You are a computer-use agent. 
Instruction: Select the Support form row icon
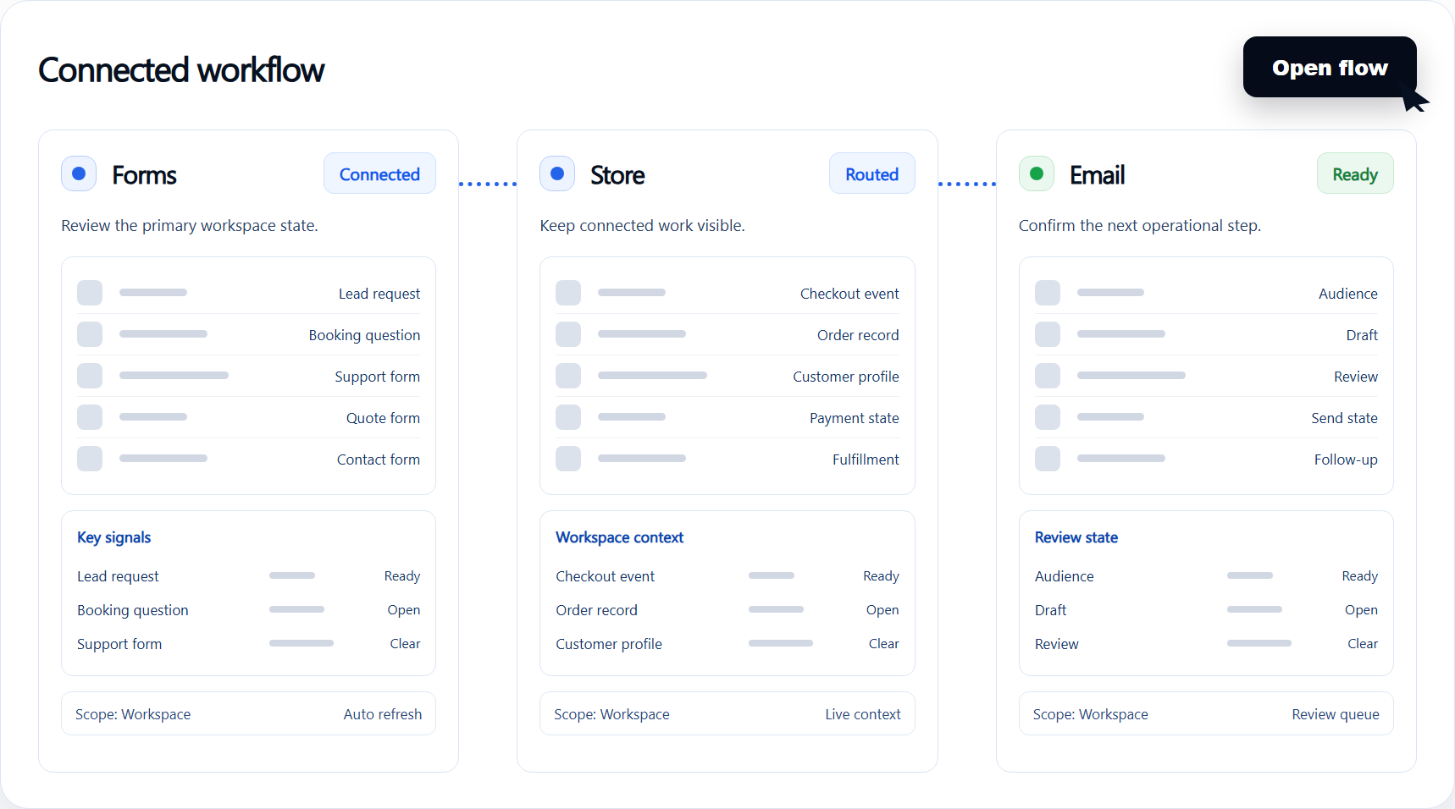click(x=90, y=376)
